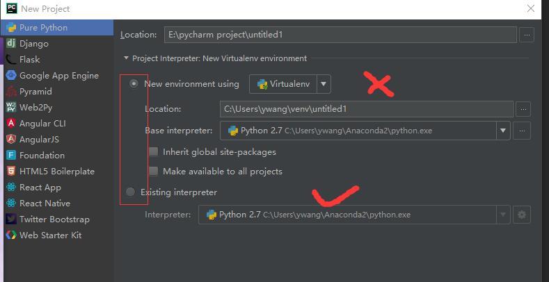Choose the Angular CLI icon
This screenshot has width=549, height=282.
pos(11,124)
